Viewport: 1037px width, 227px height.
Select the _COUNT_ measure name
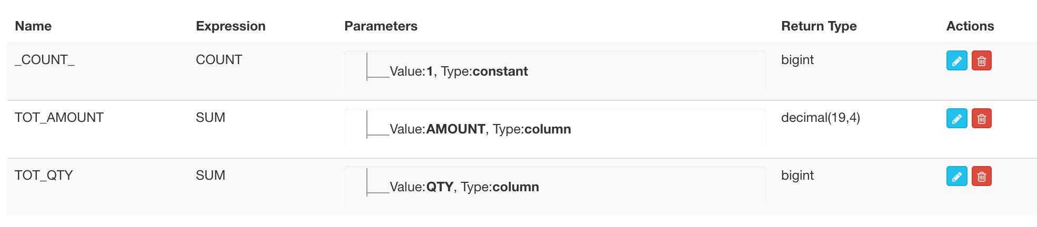click(45, 60)
